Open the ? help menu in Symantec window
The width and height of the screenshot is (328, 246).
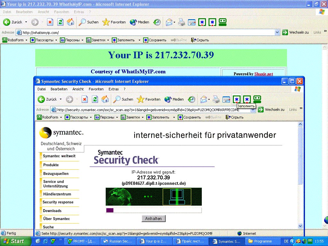point(125,89)
